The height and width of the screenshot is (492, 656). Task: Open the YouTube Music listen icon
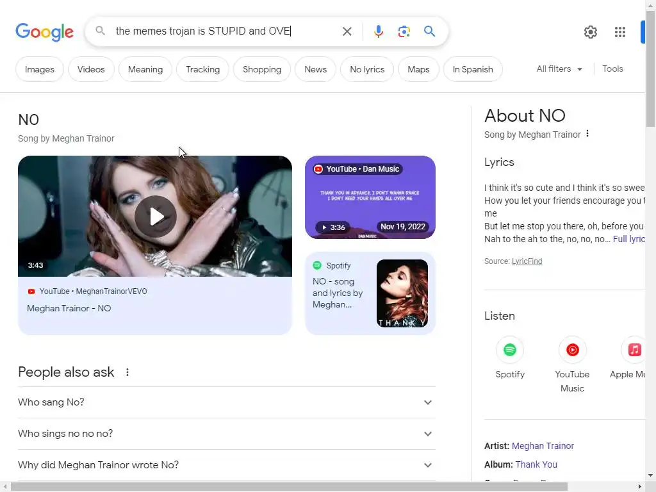(572, 350)
